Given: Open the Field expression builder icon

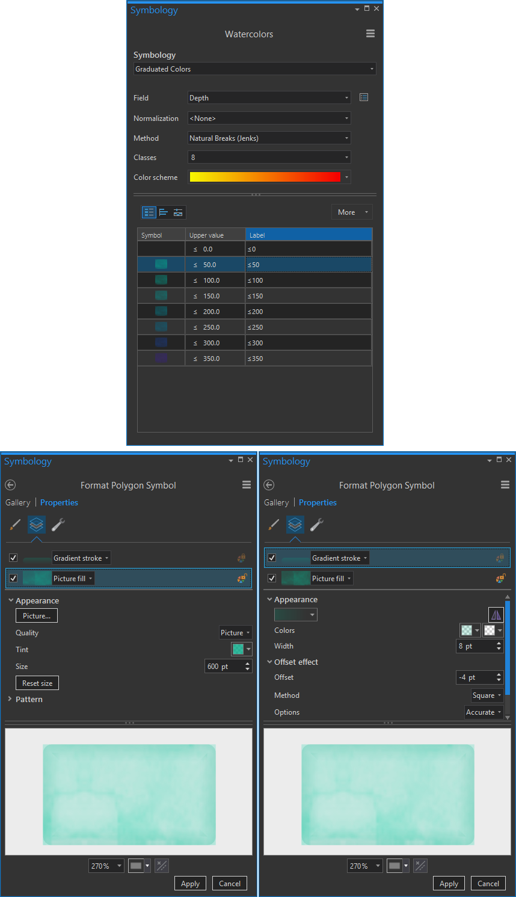Looking at the screenshot, I should (363, 97).
